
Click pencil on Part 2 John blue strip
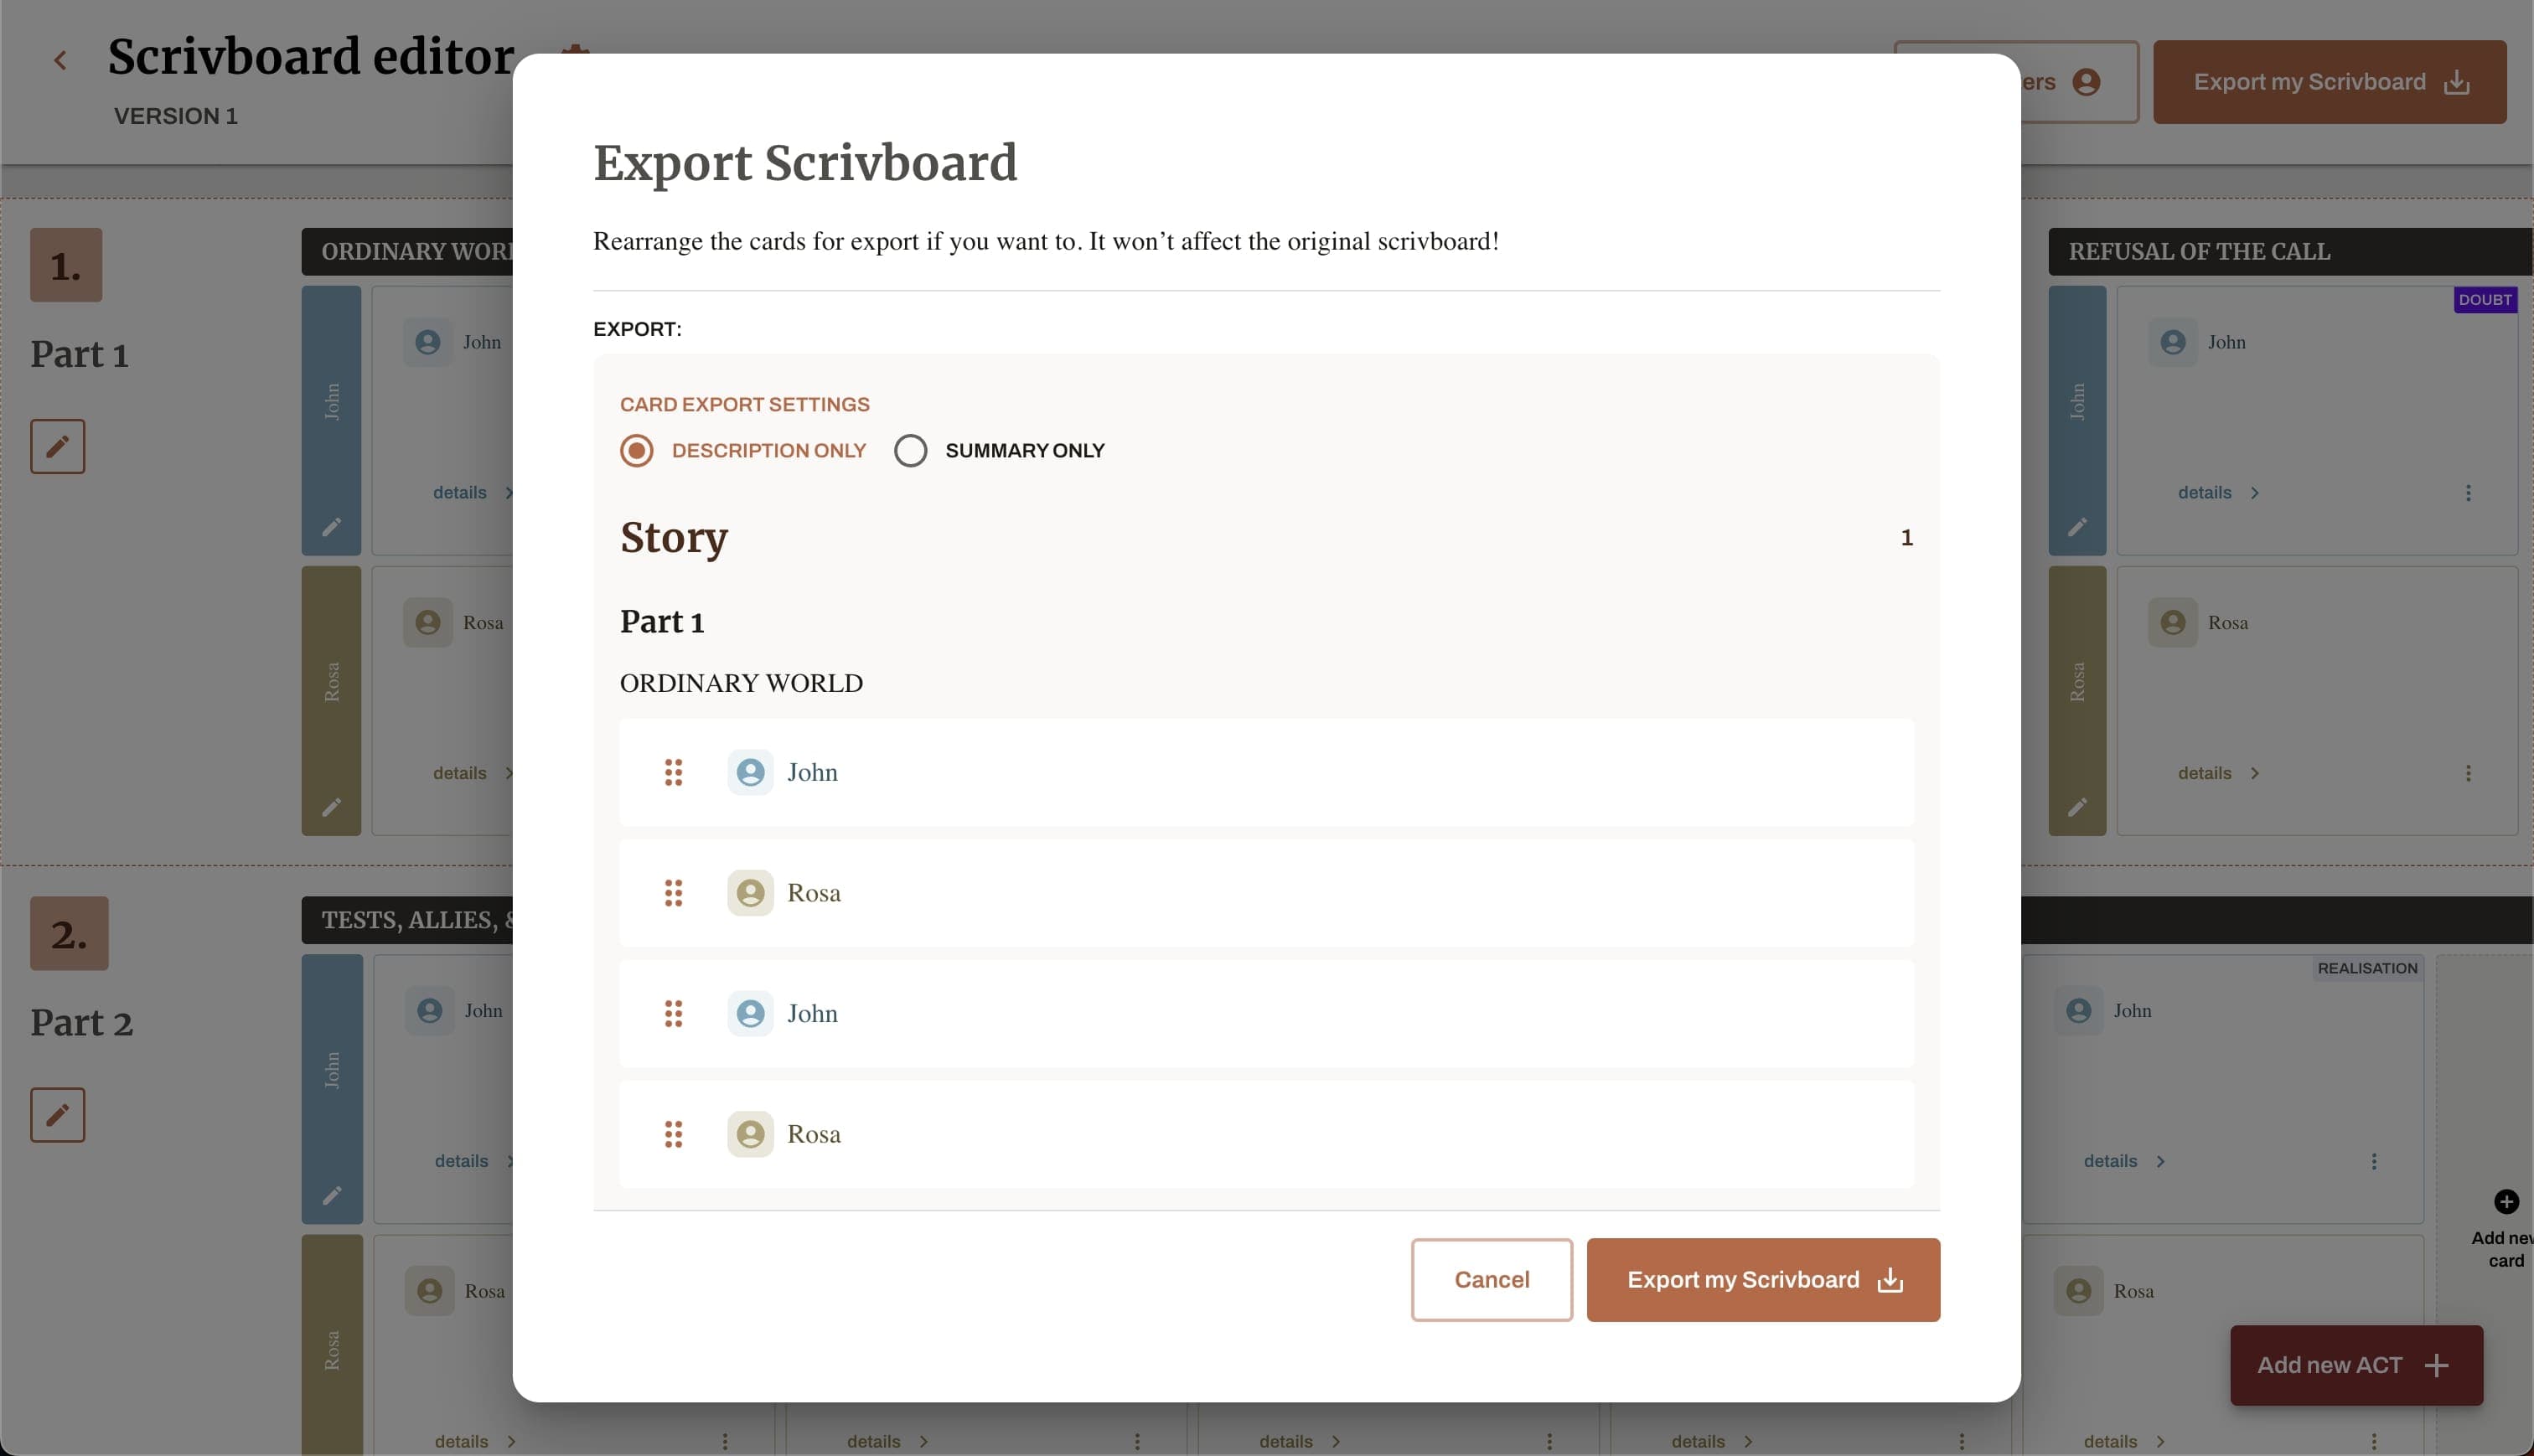[331, 1195]
